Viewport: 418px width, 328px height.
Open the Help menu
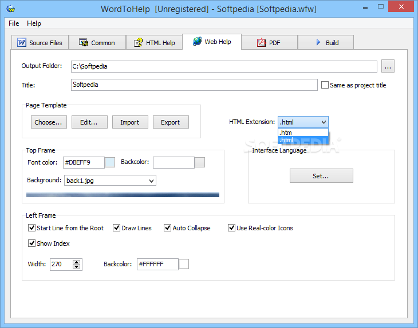[34, 23]
